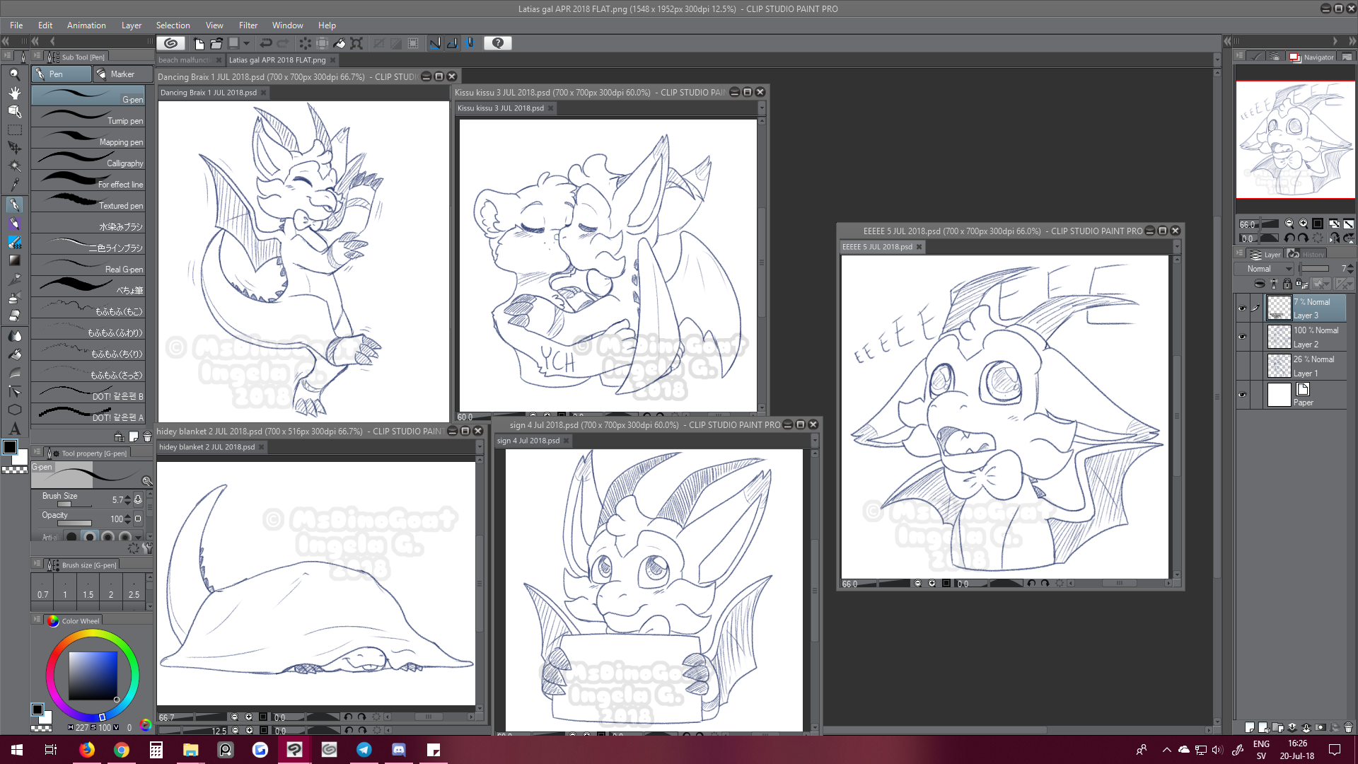Toggle visibility of Layer 2

pyautogui.click(x=1242, y=337)
